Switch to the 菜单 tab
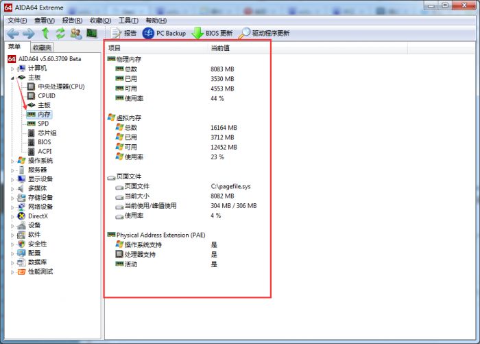The width and height of the screenshot is (480, 344). pyautogui.click(x=14, y=47)
